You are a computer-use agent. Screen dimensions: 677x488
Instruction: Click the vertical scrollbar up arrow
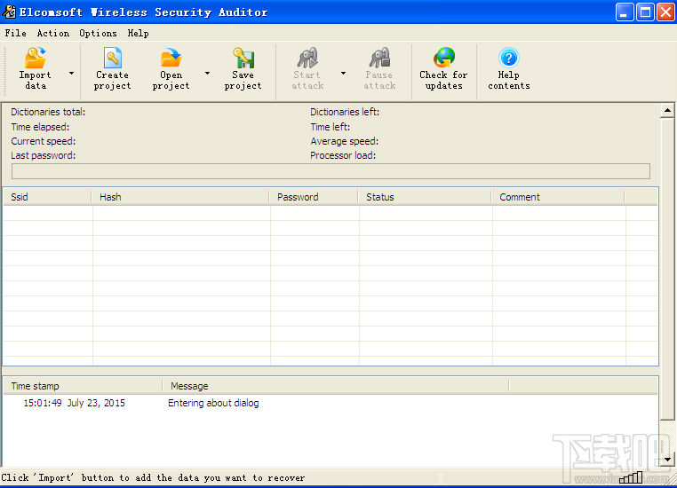[668, 111]
